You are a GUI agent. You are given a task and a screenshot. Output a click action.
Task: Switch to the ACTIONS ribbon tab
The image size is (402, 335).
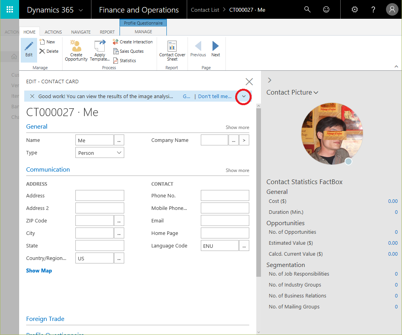pos(53,32)
